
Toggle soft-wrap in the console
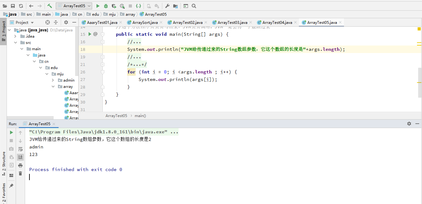pyautogui.click(x=20, y=149)
